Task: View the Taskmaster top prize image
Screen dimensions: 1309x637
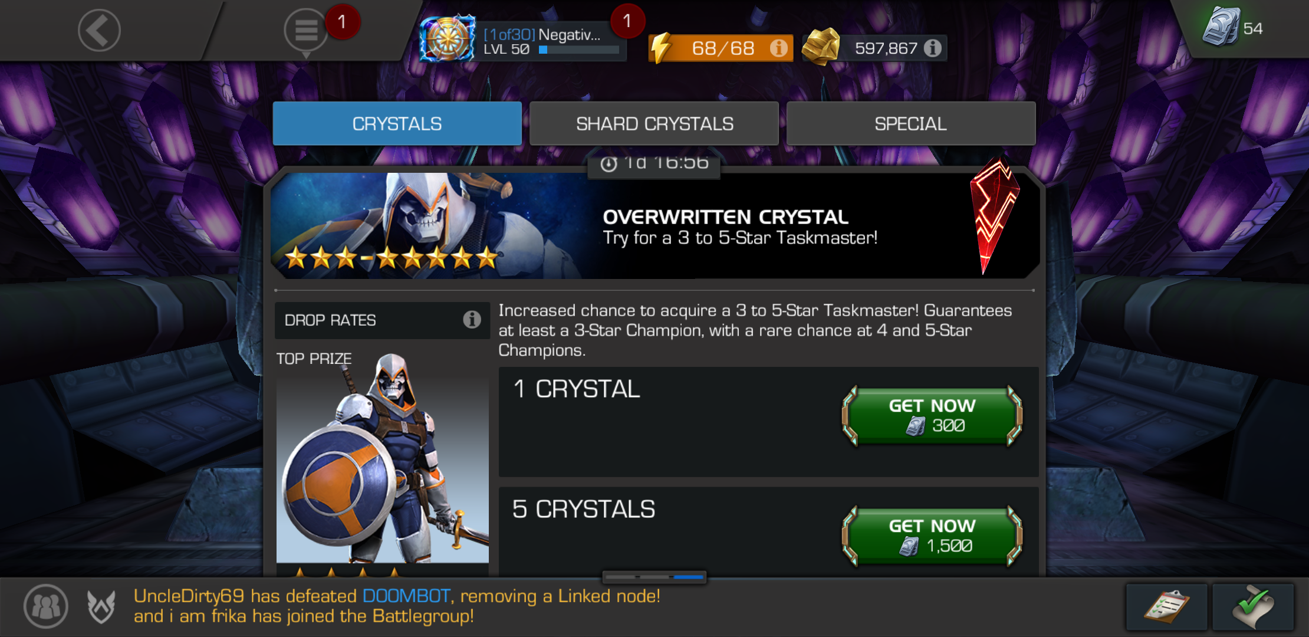Action: (x=382, y=458)
